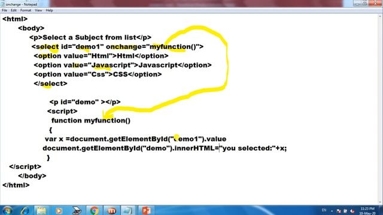The height and width of the screenshot is (215, 383).
Task: Click the tray icon right of the flag
Action: 345,211
